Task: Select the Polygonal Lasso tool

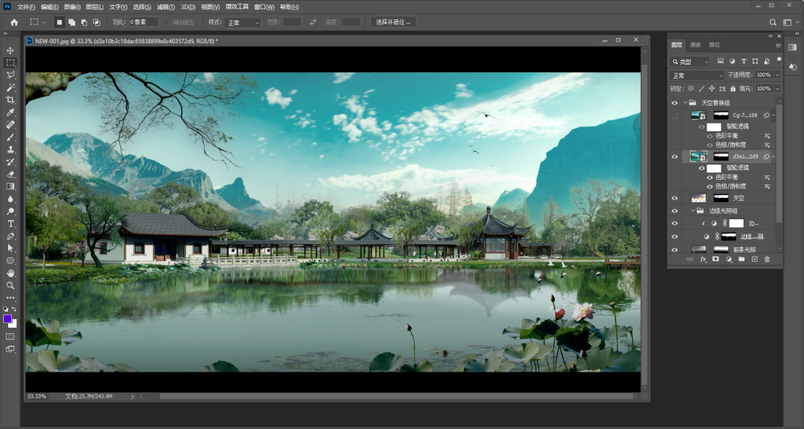Action: click(x=10, y=75)
